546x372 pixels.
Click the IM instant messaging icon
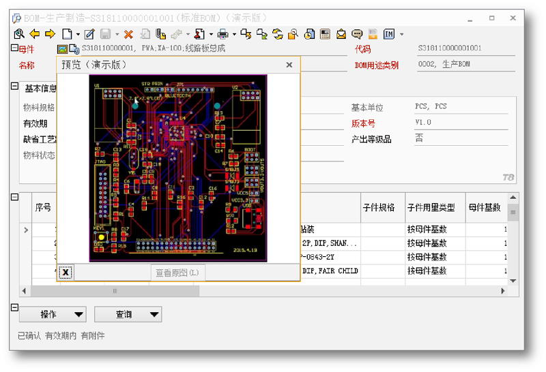(x=389, y=33)
